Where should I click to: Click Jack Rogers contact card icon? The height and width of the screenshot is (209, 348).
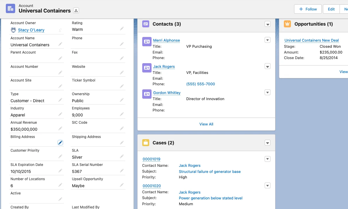pos(147,68)
